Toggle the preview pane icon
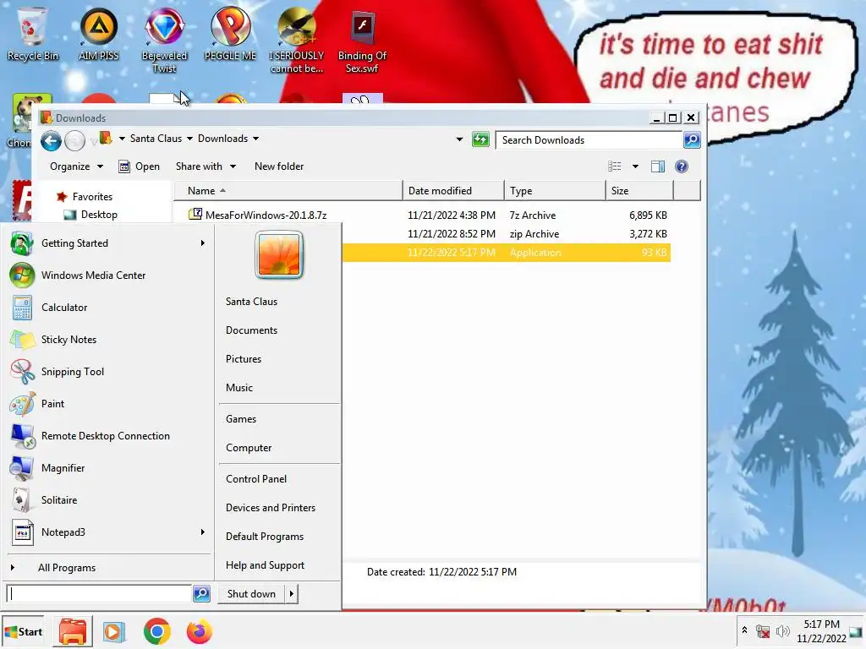Viewport: 866px width, 649px height. (657, 166)
